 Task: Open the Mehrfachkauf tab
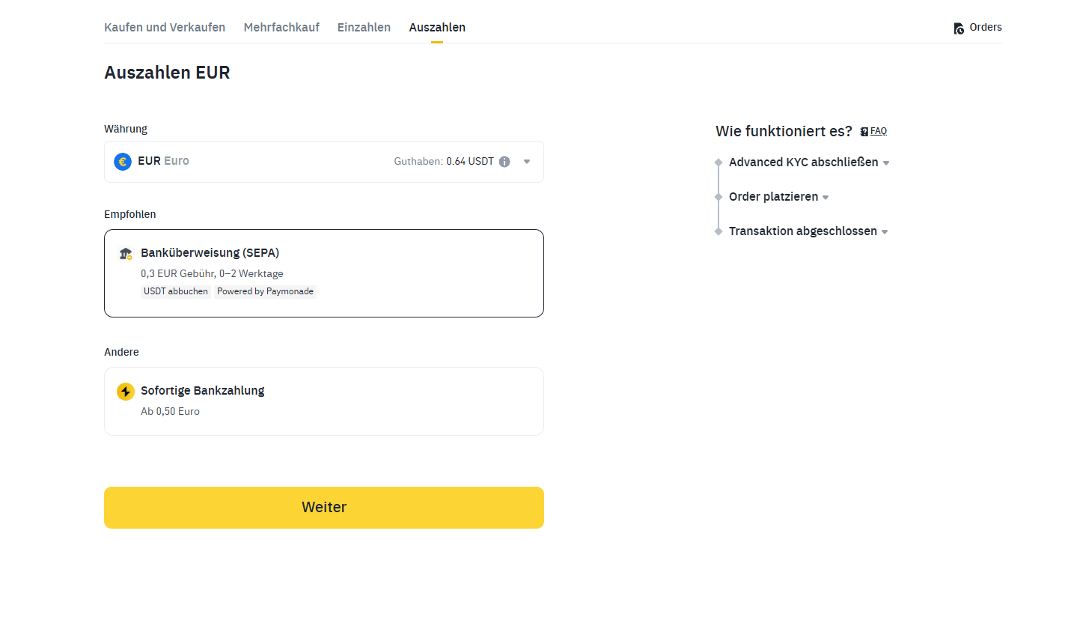point(281,27)
